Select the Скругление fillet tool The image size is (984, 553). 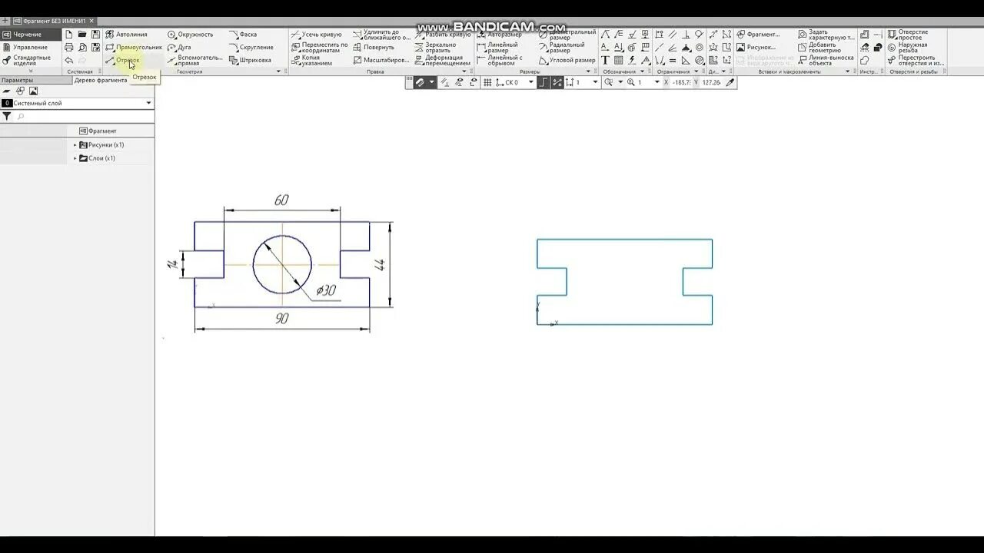point(251,47)
